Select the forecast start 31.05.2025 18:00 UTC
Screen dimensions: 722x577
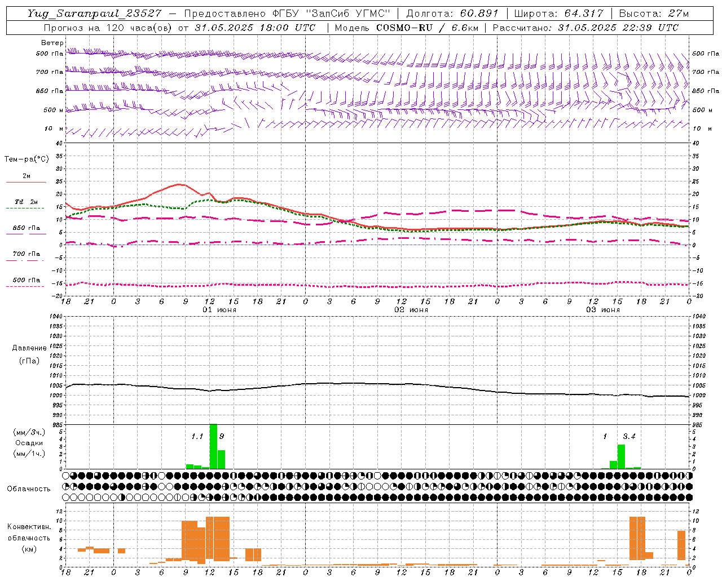[254, 28]
